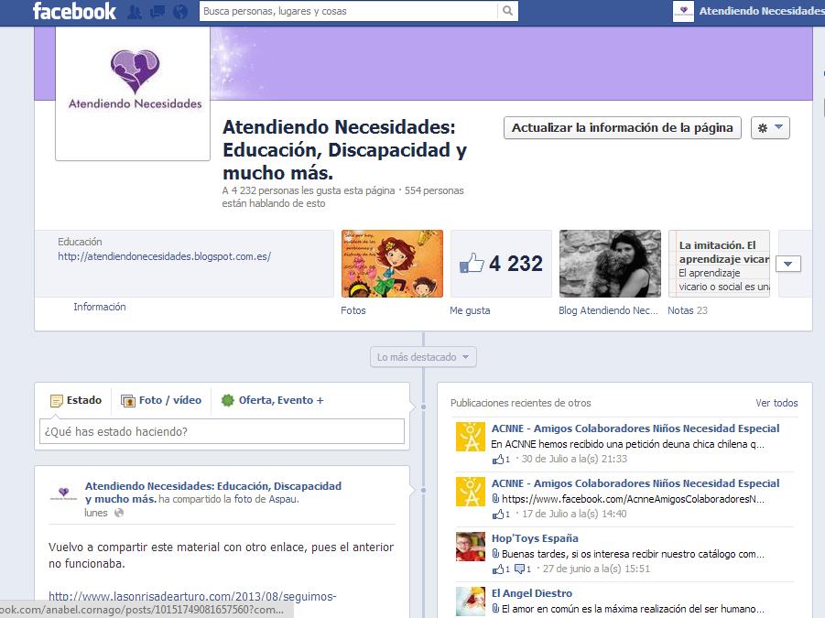Click the purple cover photo
This screenshot has width=825, height=618.
tap(512, 63)
